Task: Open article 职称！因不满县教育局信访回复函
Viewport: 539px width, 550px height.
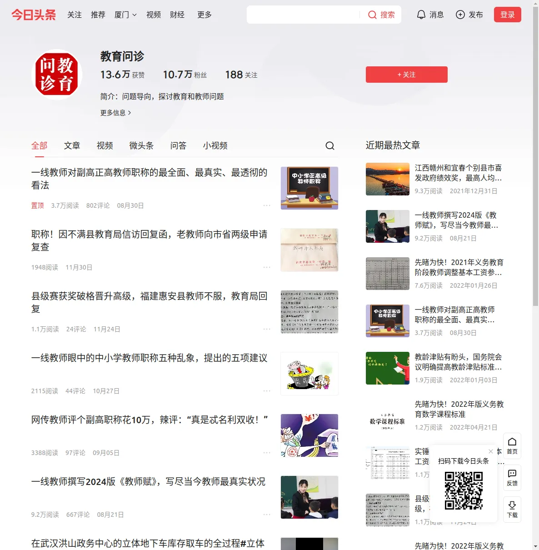Action: pos(150,240)
